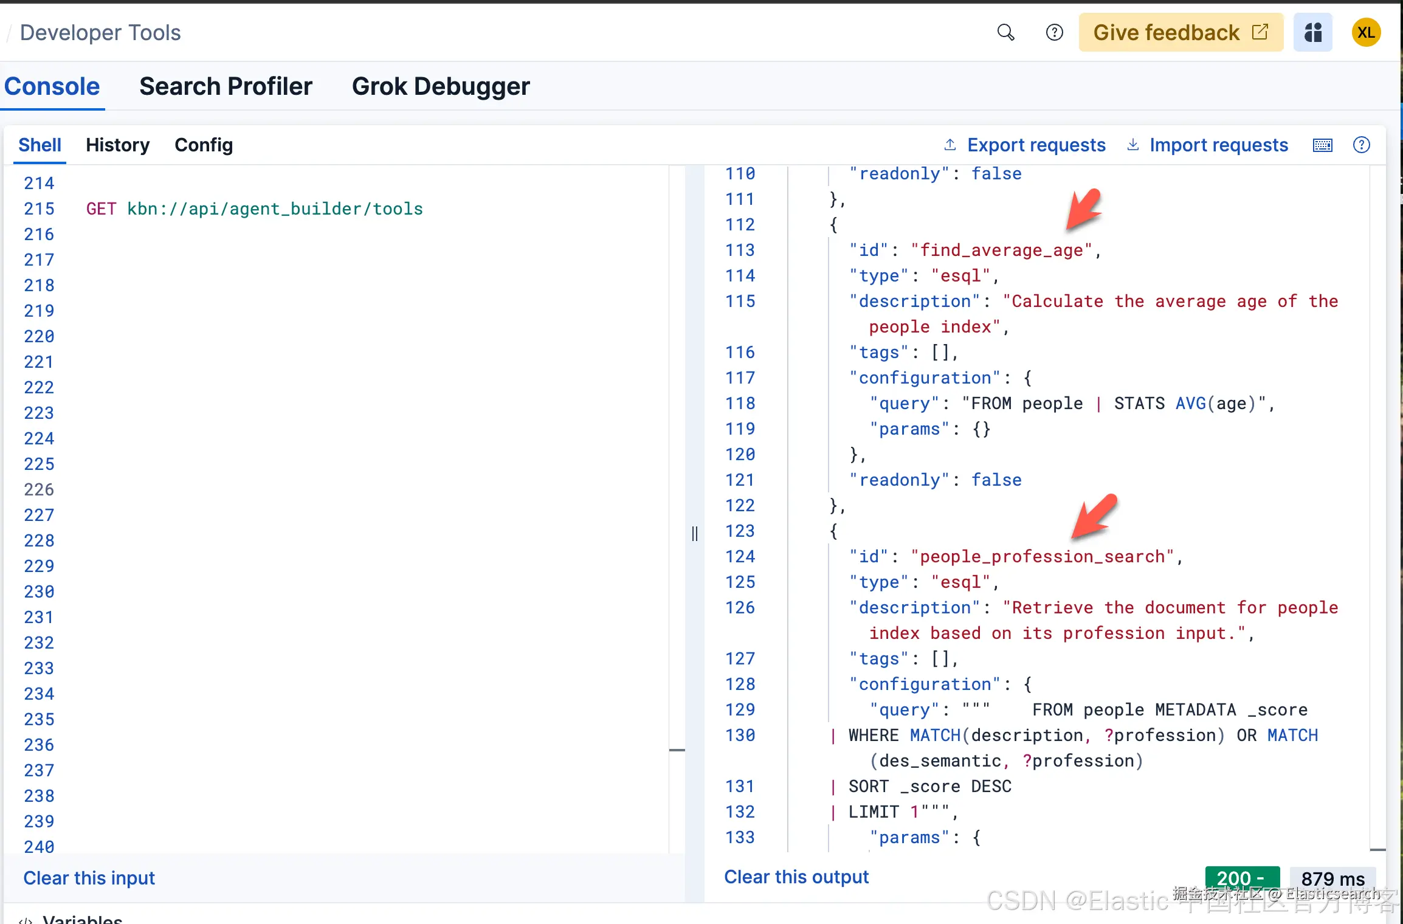This screenshot has height=924, width=1403.
Task: Click the console help question-mark icon
Action: pyautogui.click(x=1361, y=145)
